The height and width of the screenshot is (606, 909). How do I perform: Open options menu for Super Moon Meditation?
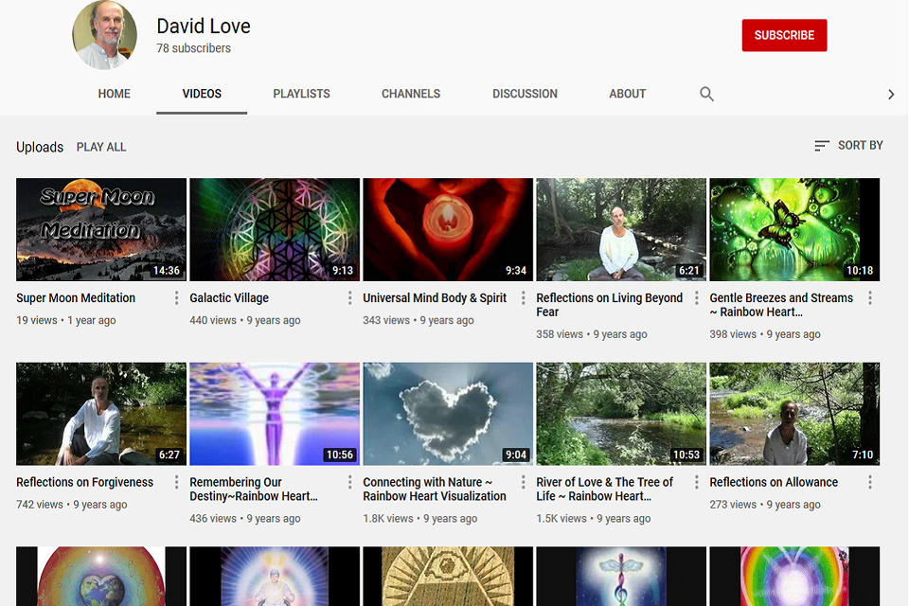click(x=176, y=298)
